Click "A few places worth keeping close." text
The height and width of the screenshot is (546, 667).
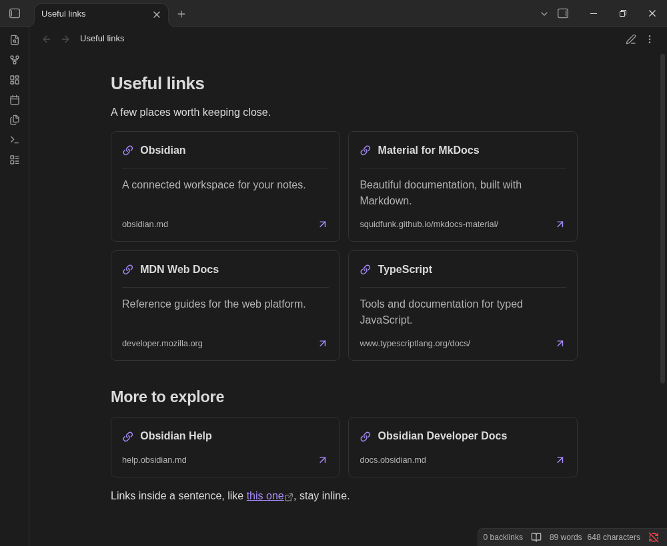(x=191, y=112)
